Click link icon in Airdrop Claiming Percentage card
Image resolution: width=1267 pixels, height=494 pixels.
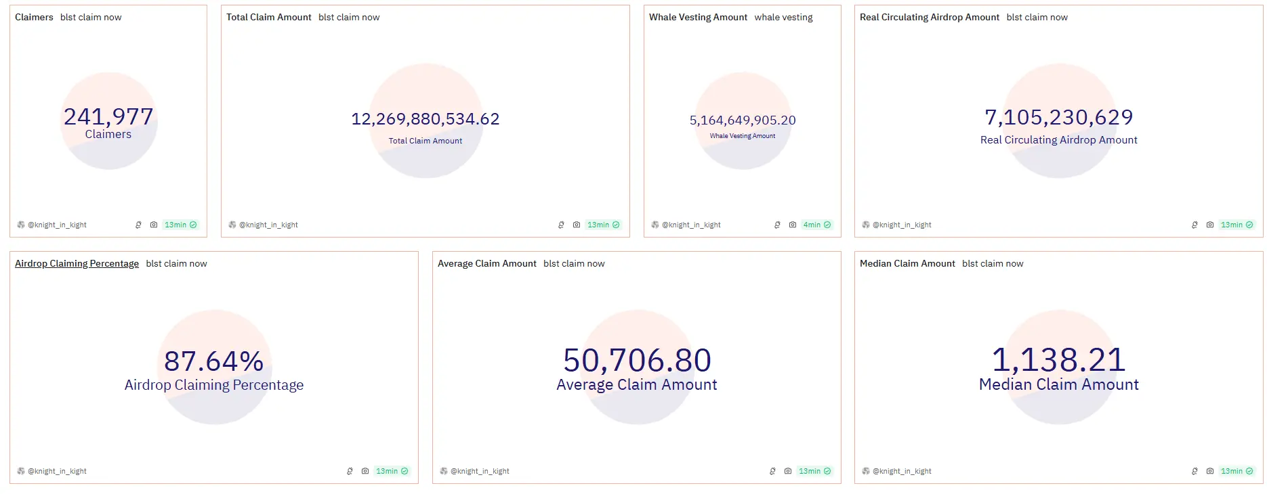[350, 471]
